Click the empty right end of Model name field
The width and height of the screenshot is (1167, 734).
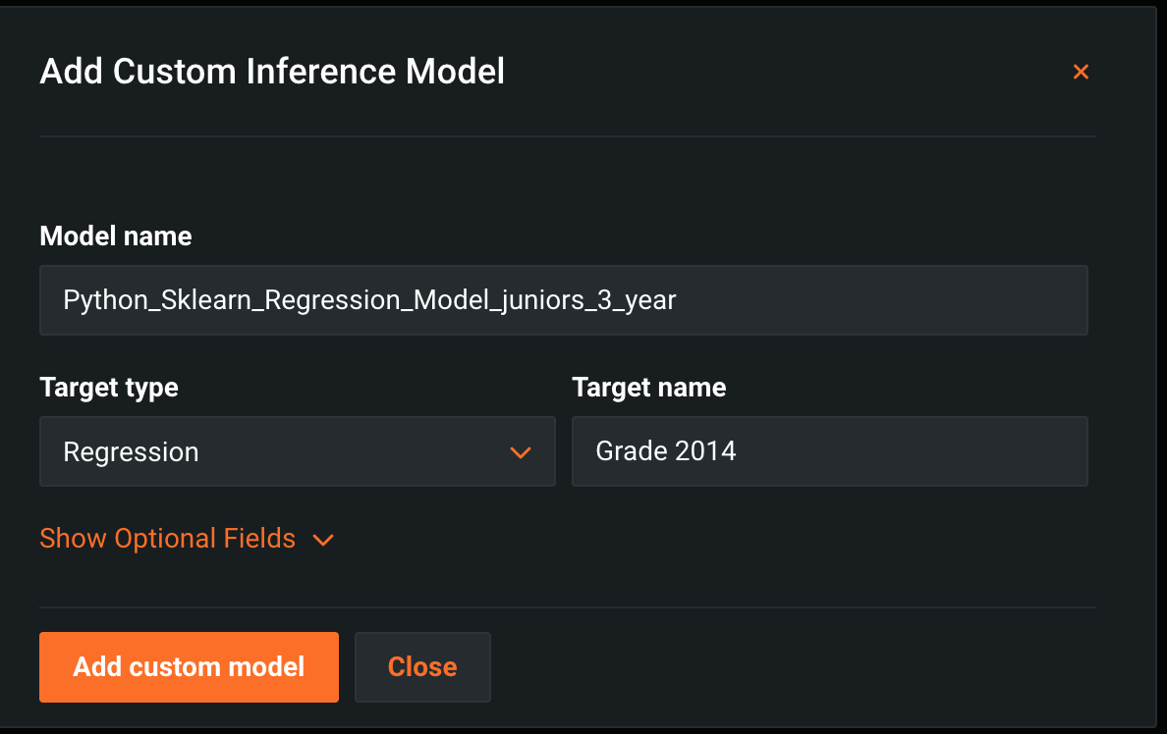coord(933,300)
